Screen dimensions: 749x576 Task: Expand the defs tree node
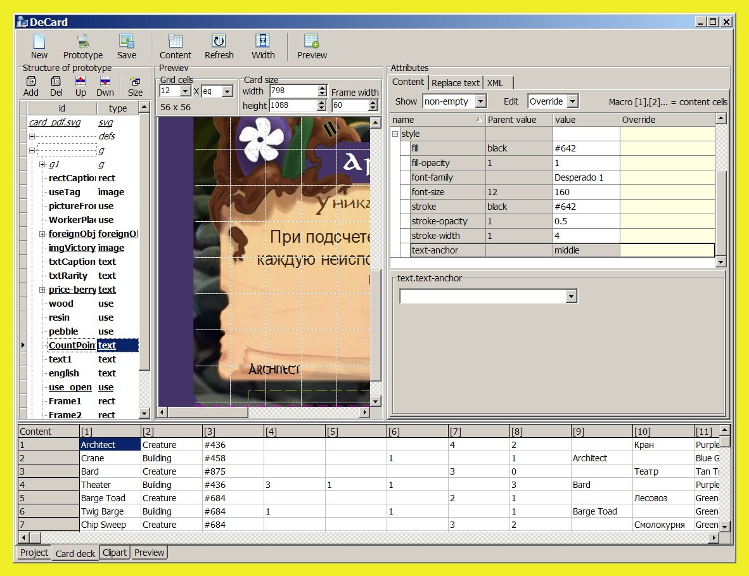[32, 136]
